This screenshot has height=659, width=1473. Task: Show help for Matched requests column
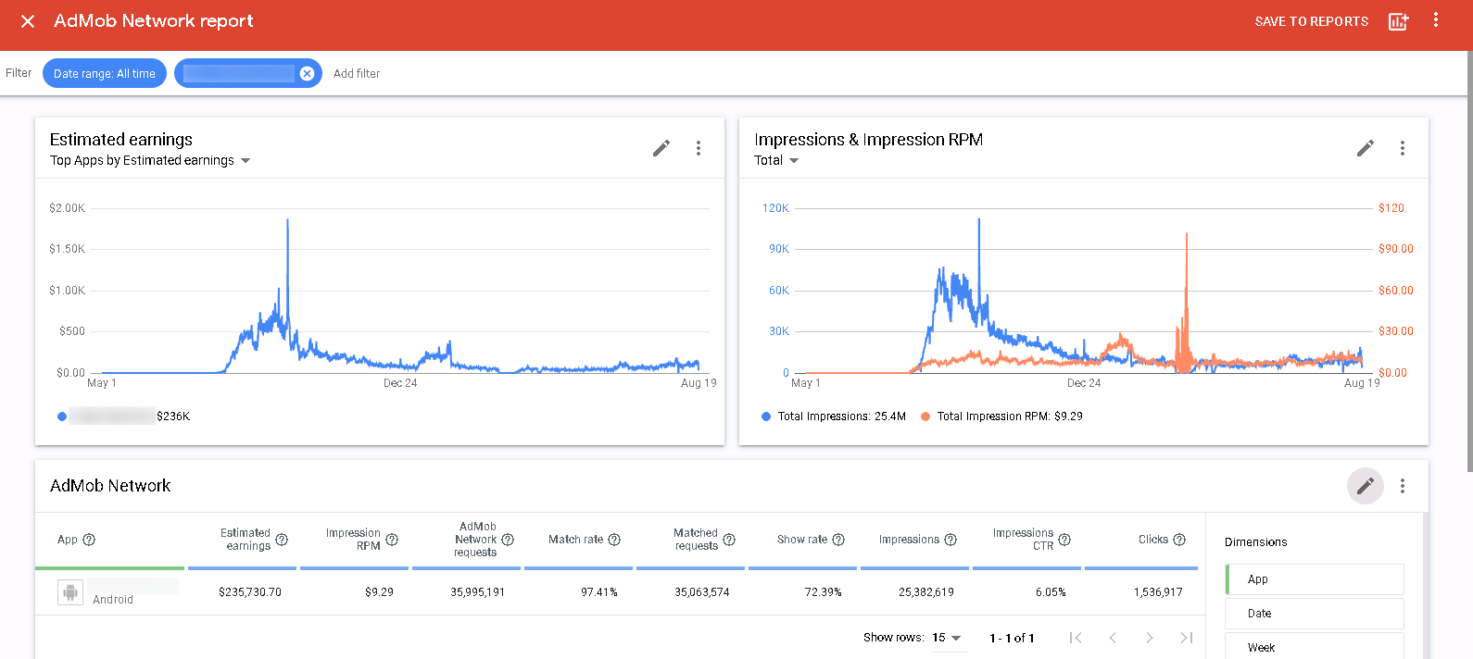[729, 540]
